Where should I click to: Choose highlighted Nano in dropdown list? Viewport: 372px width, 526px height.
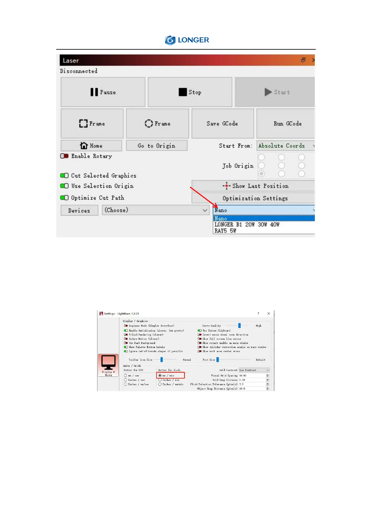click(x=264, y=218)
